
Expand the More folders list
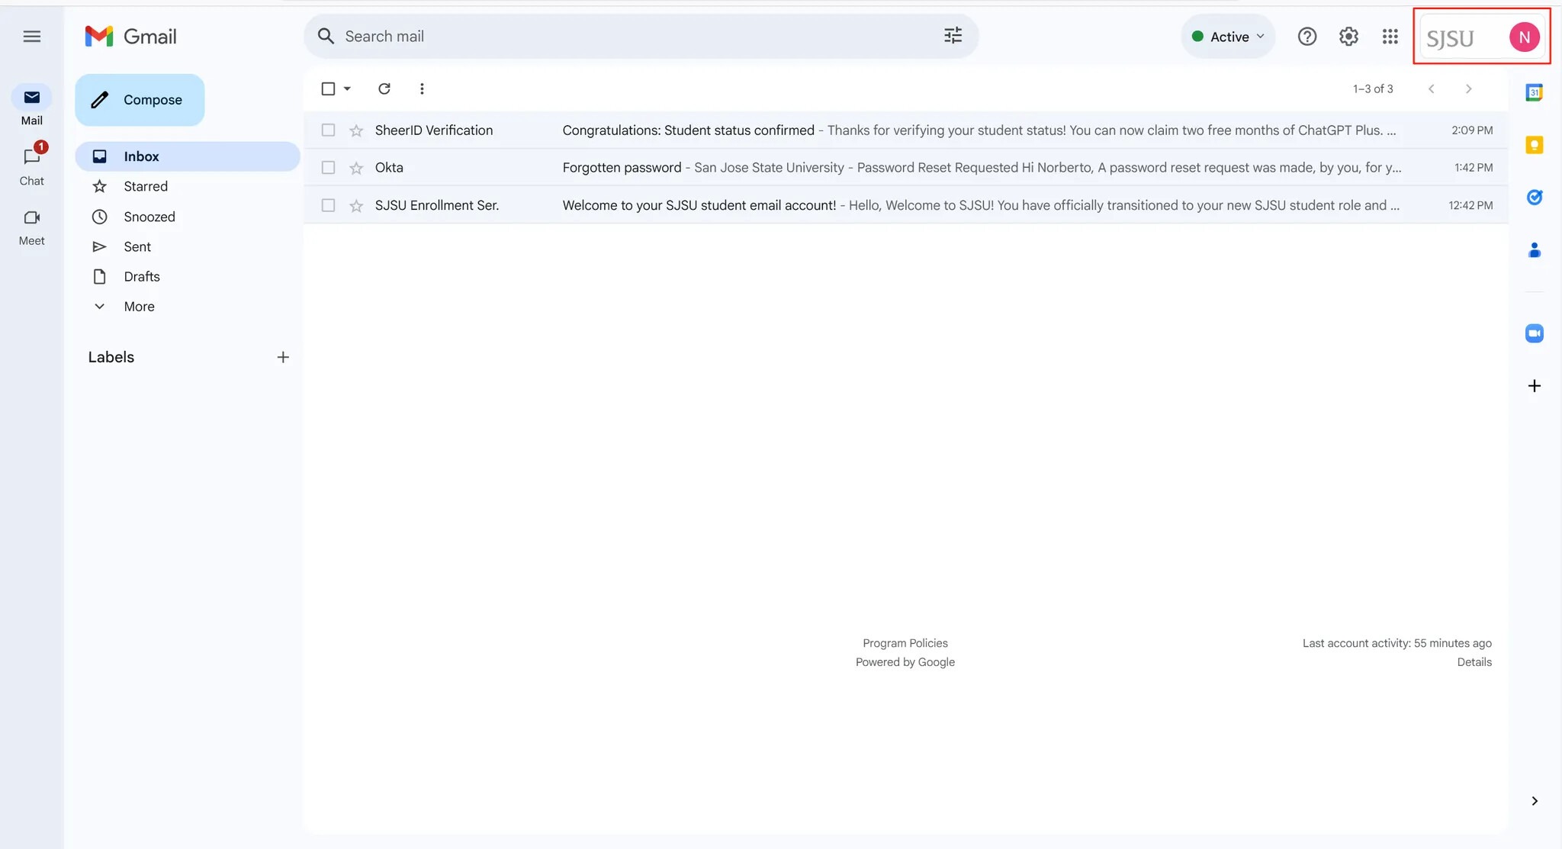[139, 307]
